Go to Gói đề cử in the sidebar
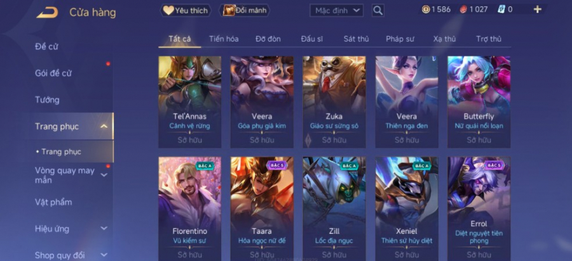 pos(53,73)
